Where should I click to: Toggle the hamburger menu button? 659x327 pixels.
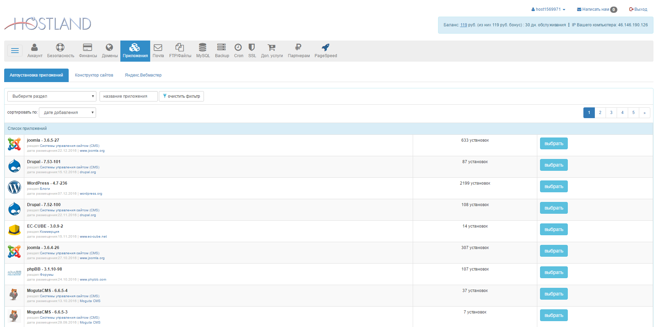pyautogui.click(x=15, y=51)
